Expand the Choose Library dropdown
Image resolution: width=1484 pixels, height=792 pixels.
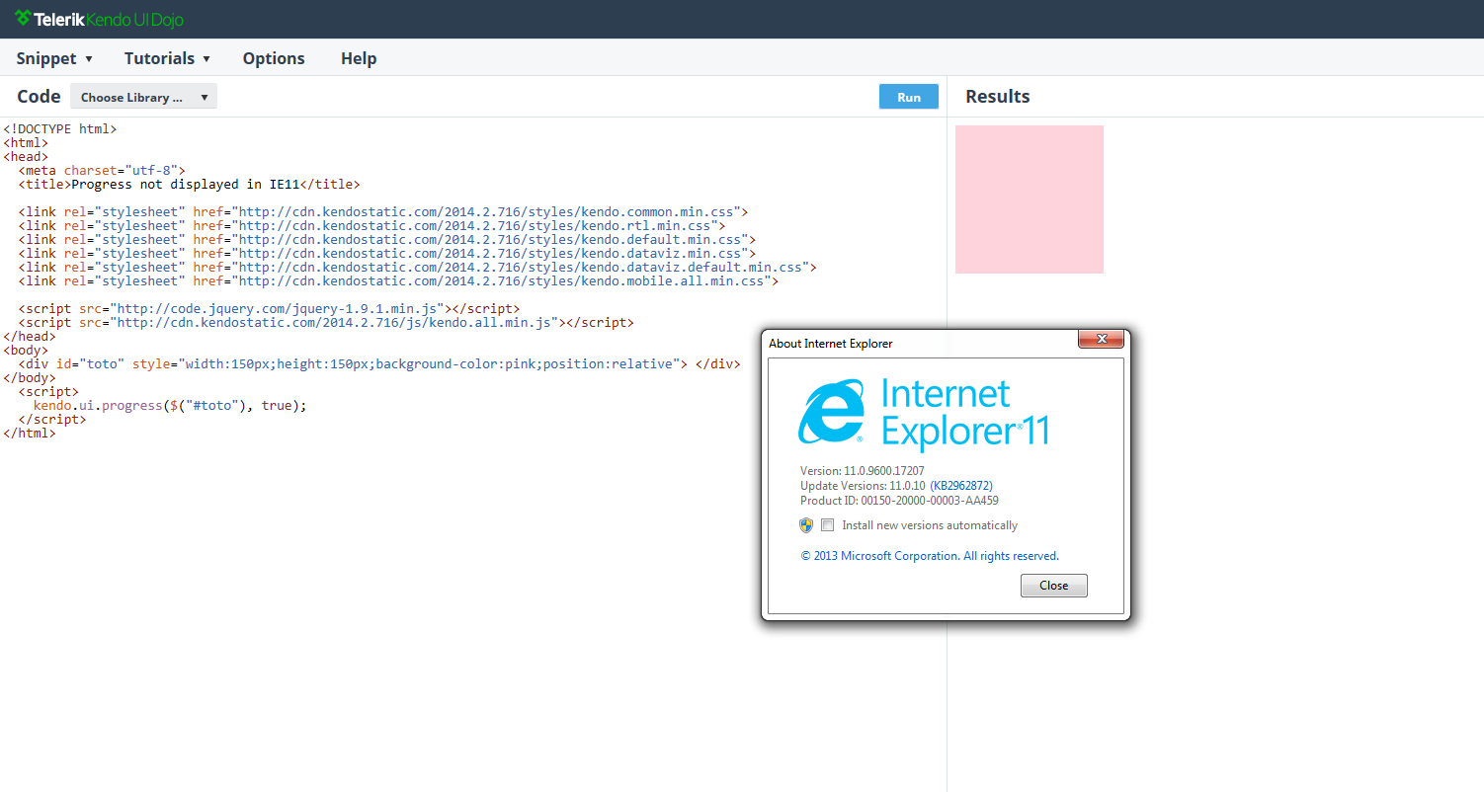click(143, 97)
